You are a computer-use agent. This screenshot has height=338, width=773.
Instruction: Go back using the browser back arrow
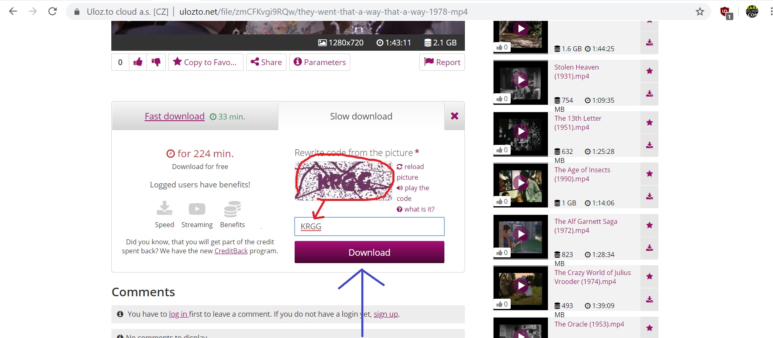[x=13, y=11]
